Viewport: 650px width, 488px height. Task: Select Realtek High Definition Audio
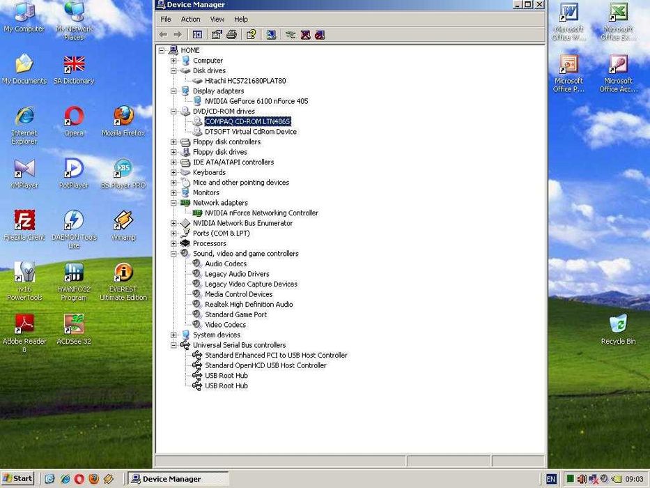pos(249,304)
